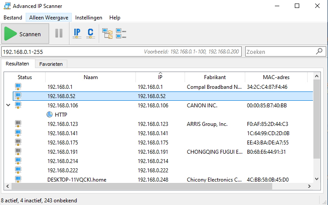Open the Instellingen menu
This screenshot has height=205, width=328.
pyautogui.click(x=89, y=18)
